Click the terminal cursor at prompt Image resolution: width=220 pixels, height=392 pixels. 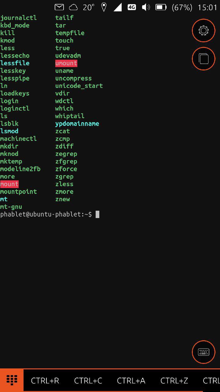pyautogui.click(x=97, y=214)
